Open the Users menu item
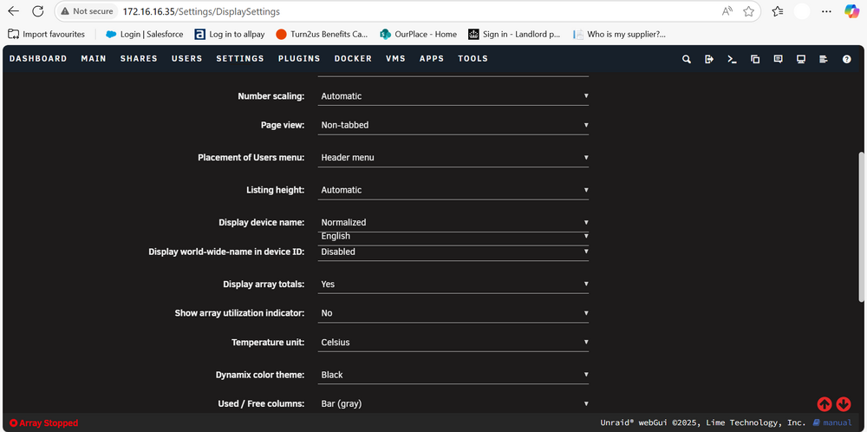 click(x=187, y=59)
